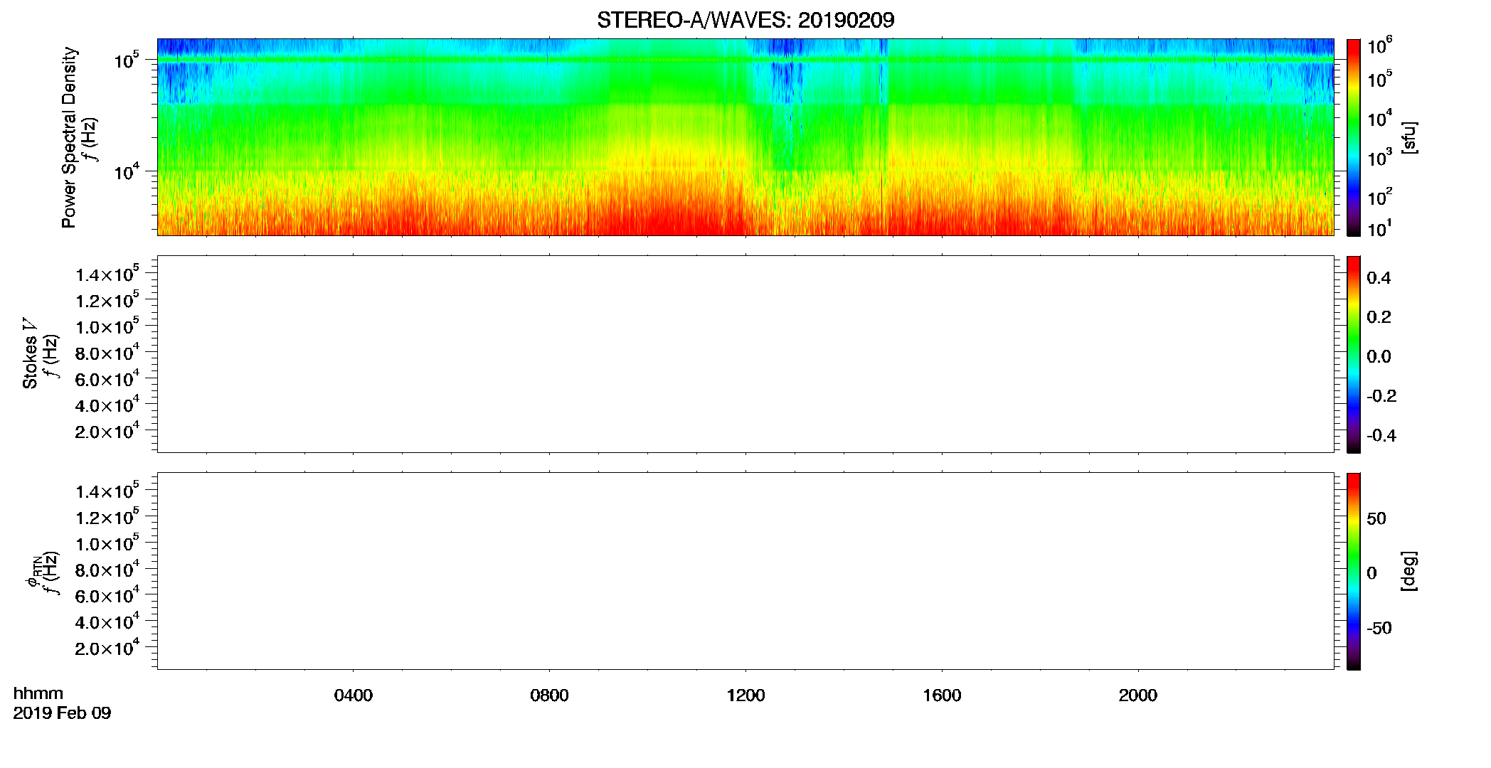Click the empty phi RTN plot panel
The image size is (1491, 768).
745,571
